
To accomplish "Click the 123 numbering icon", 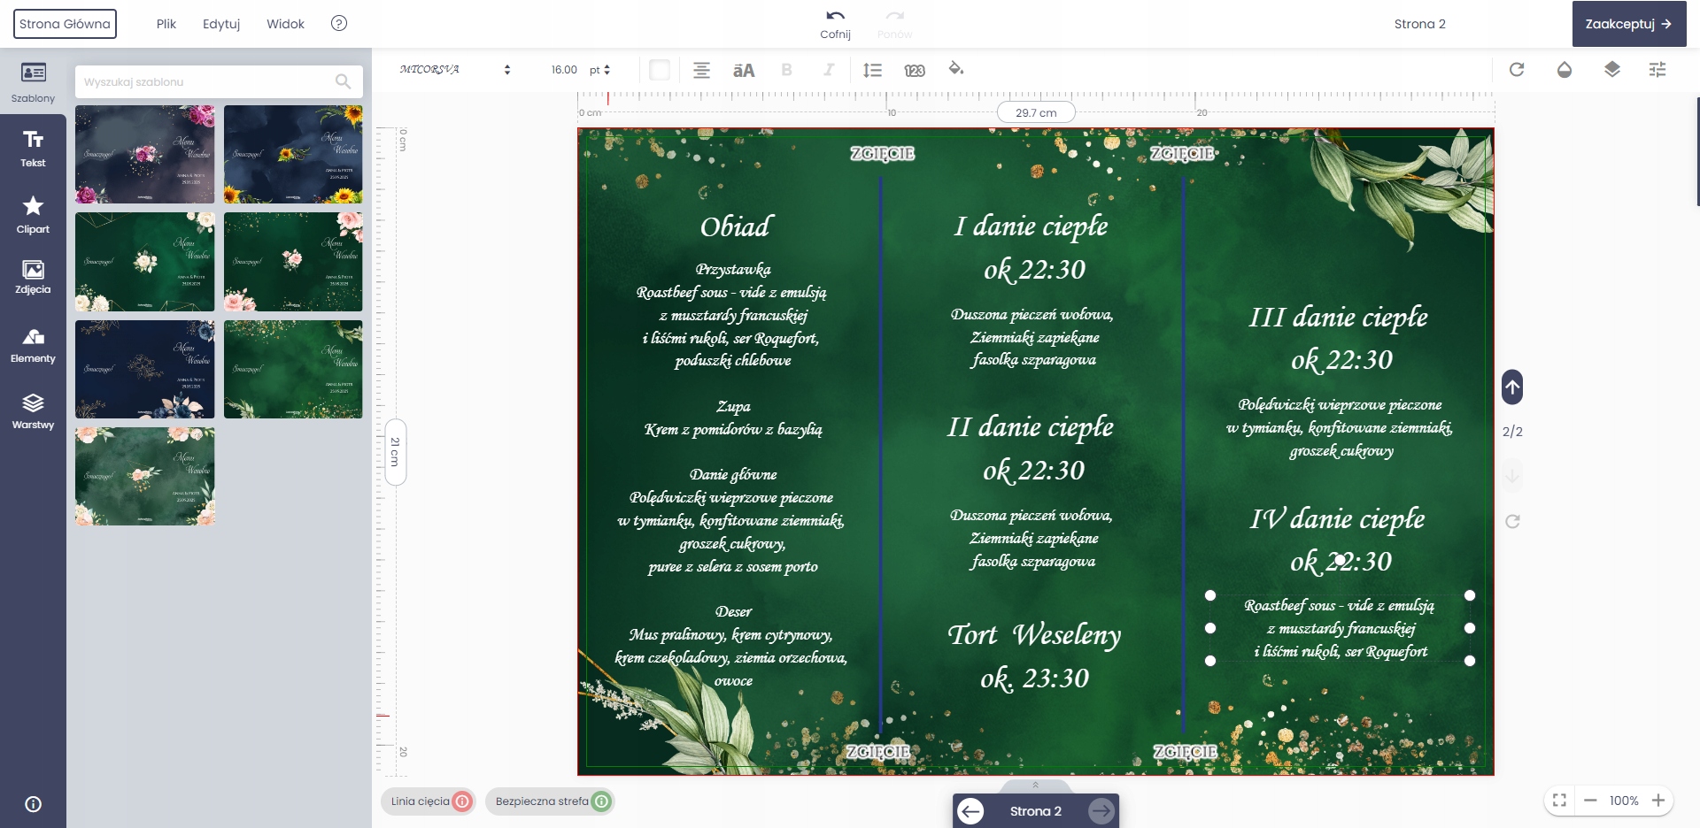I will coord(915,70).
